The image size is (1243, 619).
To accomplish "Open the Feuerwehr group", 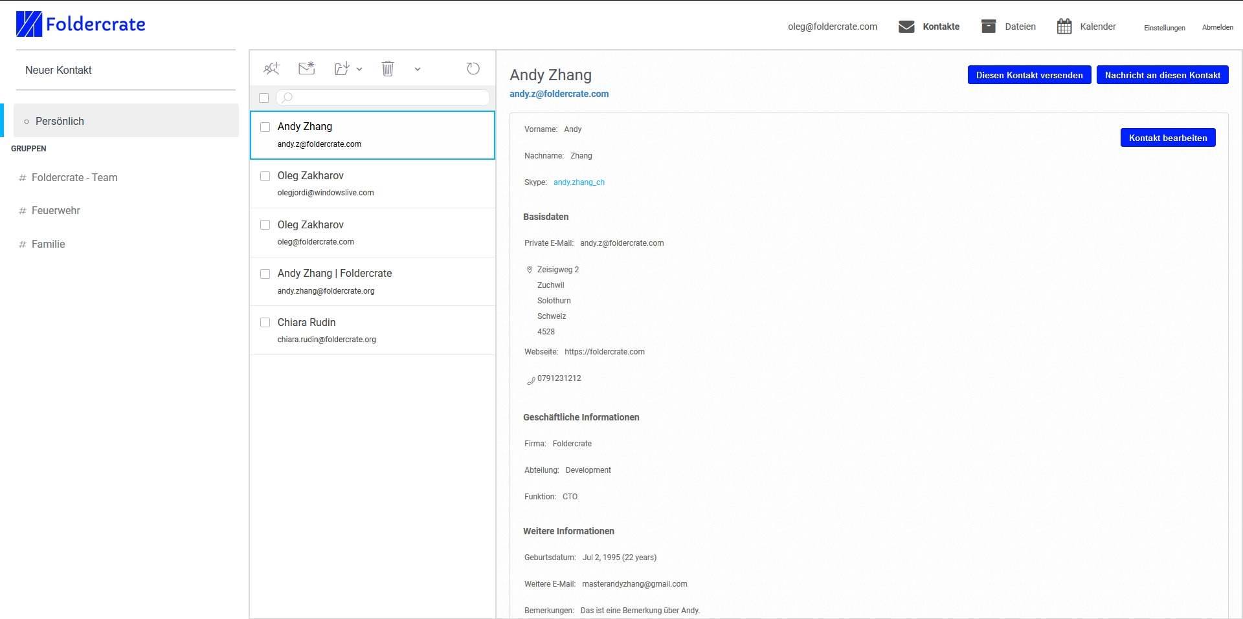I will pyautogui.click(x=56, y=210).
